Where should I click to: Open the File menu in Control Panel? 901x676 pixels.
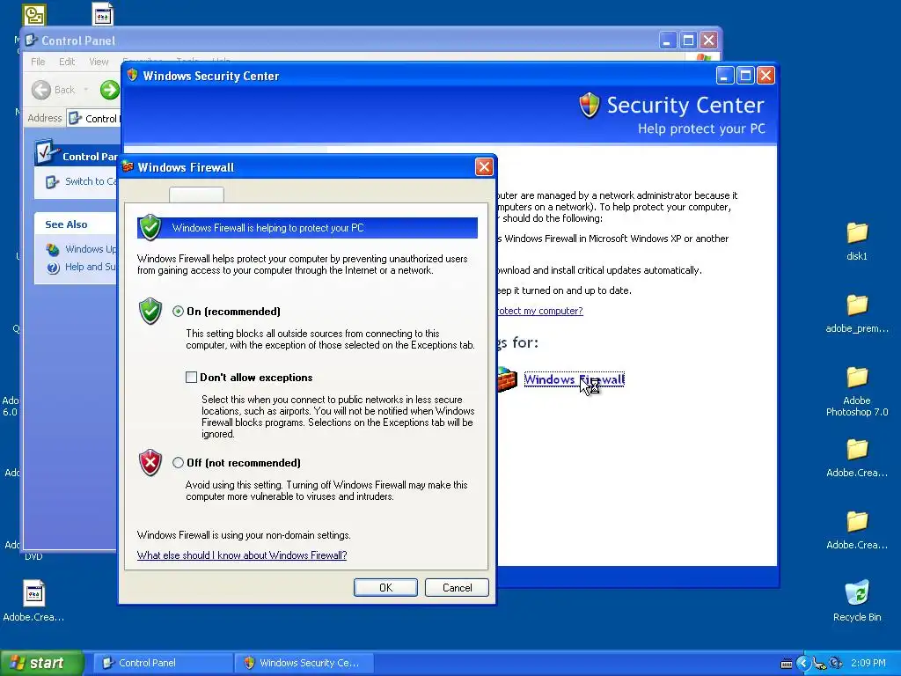coord(38,62)
